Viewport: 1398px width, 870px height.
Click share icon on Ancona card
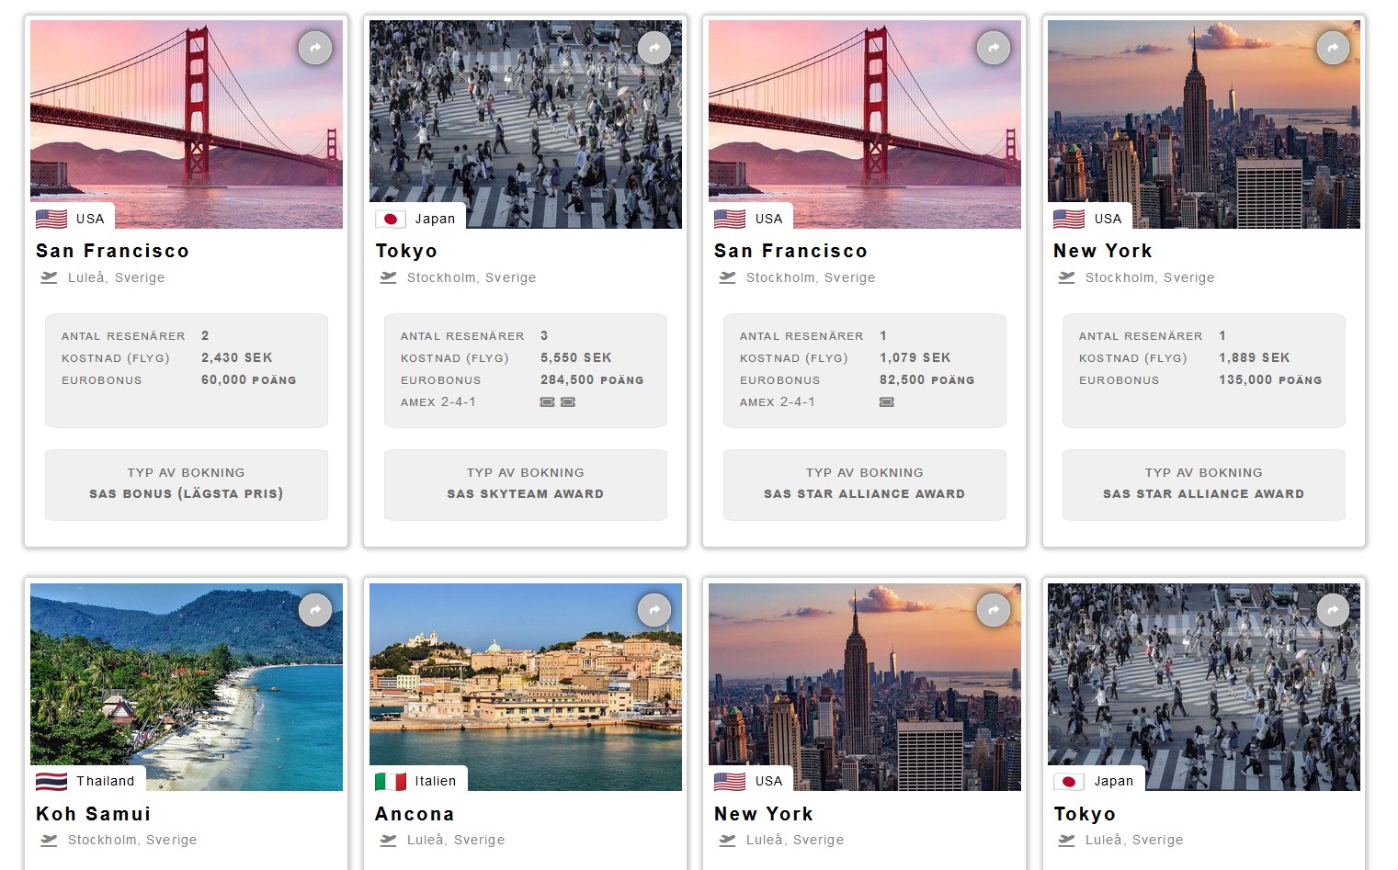point(654,610)
